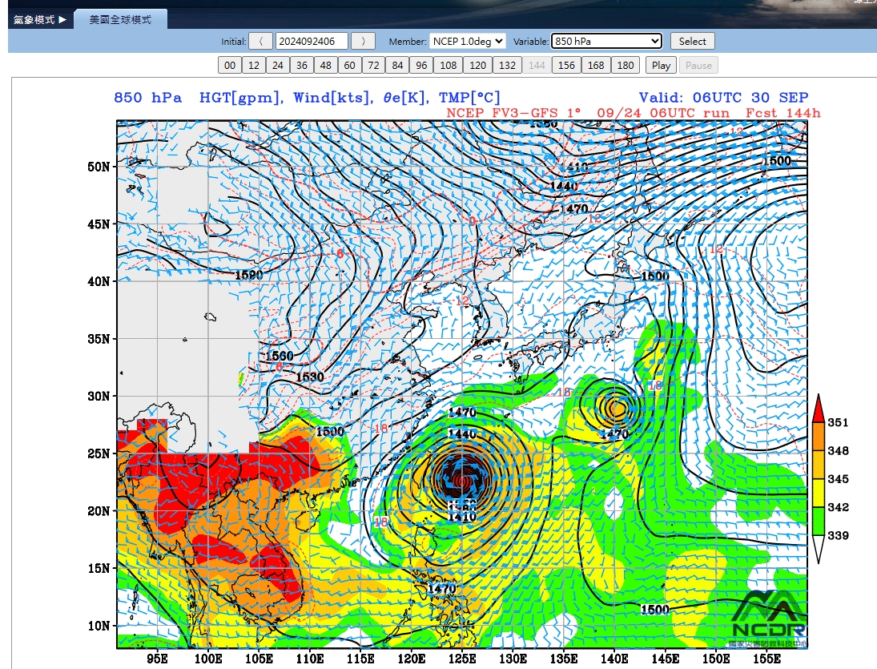Click the green 339 legend color

point(819,522)
